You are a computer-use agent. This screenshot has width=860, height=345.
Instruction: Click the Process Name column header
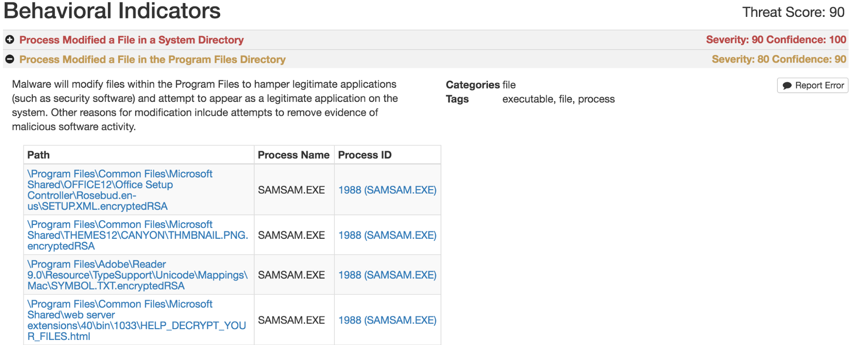coord(294,154)
